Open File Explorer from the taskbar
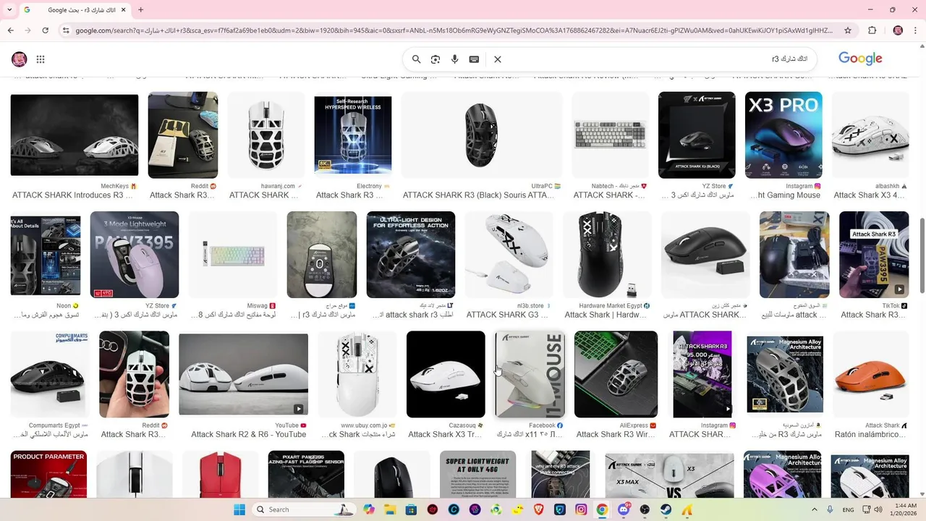The image size is (926, 521). coord(390,509)
